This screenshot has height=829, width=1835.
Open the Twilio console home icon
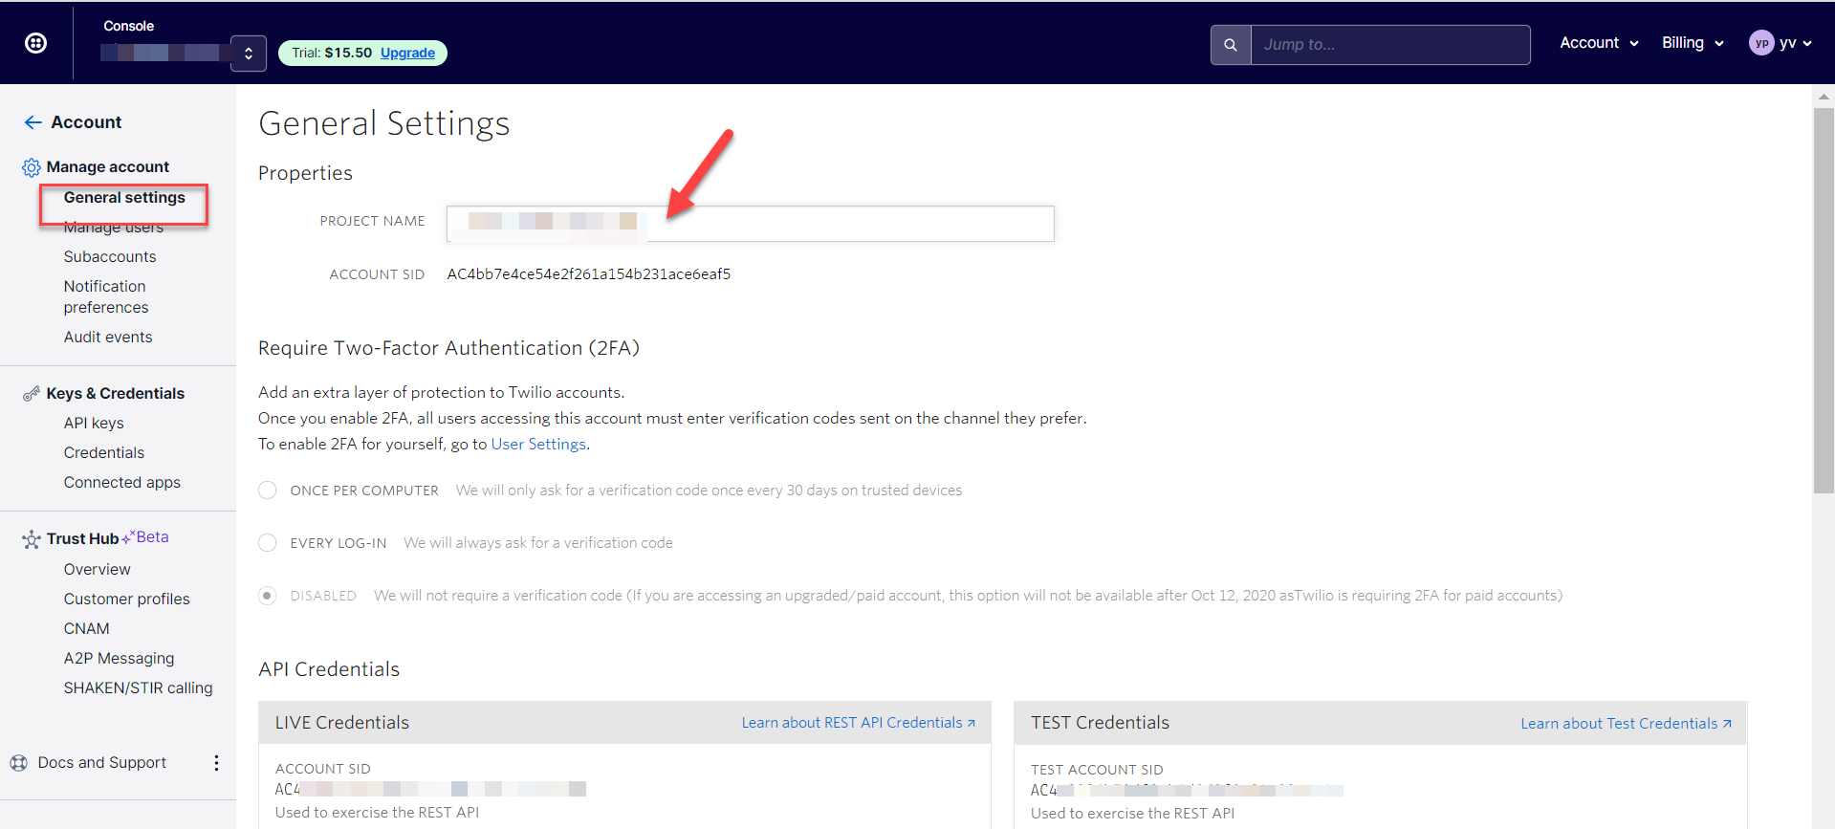point(35,43)
